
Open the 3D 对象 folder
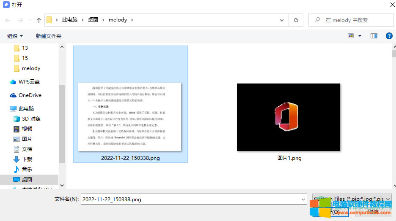pyautogui.click(x=31, y=119)
